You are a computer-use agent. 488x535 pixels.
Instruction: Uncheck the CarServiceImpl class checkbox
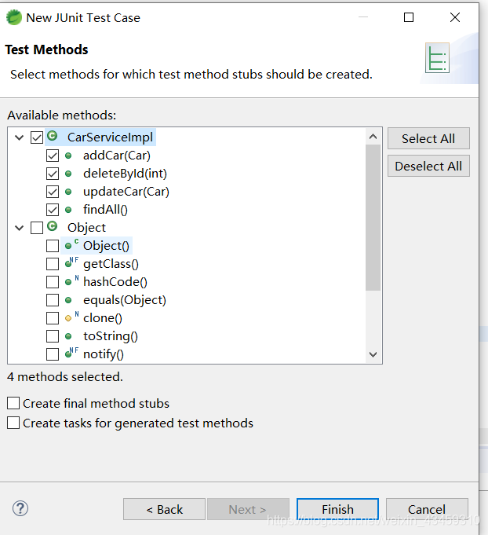click(37, 137)
